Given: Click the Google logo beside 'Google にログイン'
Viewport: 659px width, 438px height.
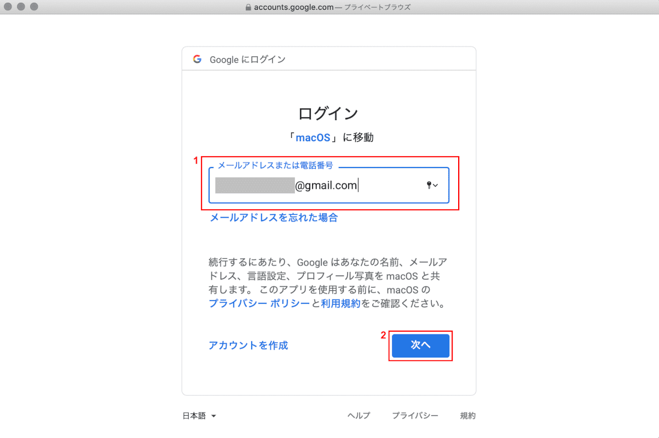Looking at the screenshot, I should tap(197, 59).
